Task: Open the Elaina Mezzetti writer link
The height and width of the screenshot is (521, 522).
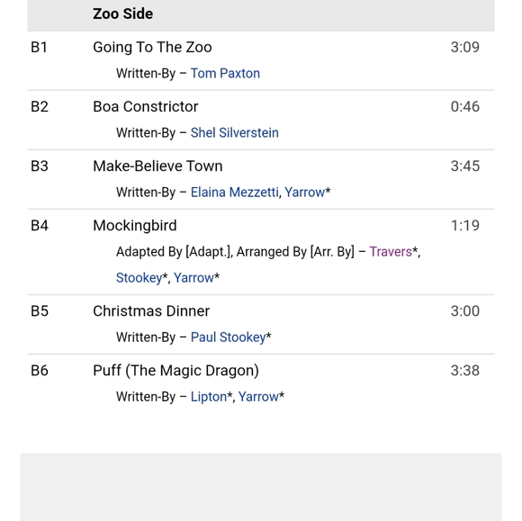Action: [234, 192]
